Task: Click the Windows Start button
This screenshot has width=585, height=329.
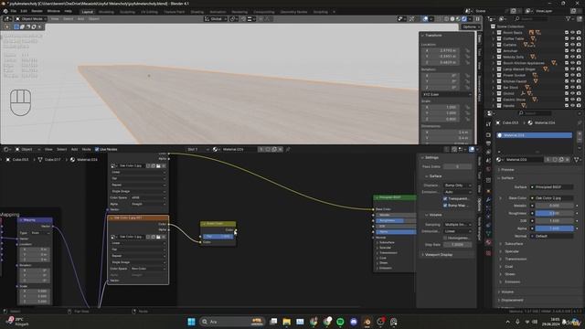Action: [191, 322]
